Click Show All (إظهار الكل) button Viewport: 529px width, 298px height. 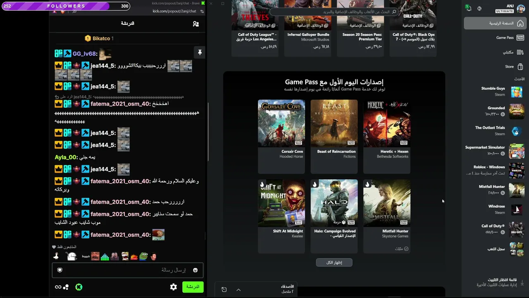pos(334,262)
